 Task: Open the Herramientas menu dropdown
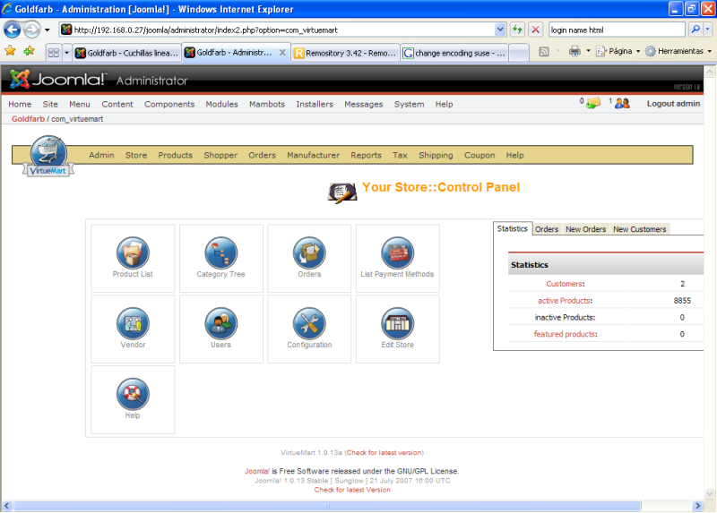click(x=678, y=51)
